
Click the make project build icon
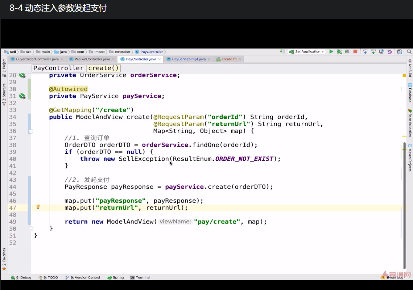[282, 51]
